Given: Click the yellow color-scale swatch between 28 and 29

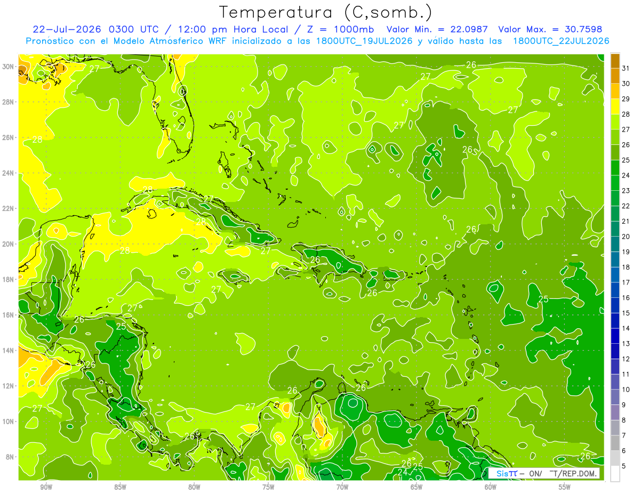Looking at the screenshot, I should tap(615, 107).
